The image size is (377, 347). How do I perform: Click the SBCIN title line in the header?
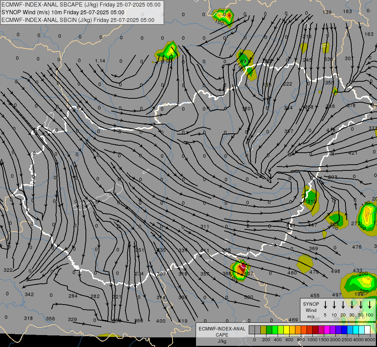point(78,20)
